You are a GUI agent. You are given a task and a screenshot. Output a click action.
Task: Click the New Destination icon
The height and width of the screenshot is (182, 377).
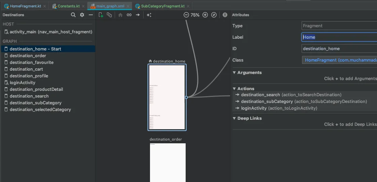[x=101, y=15]
